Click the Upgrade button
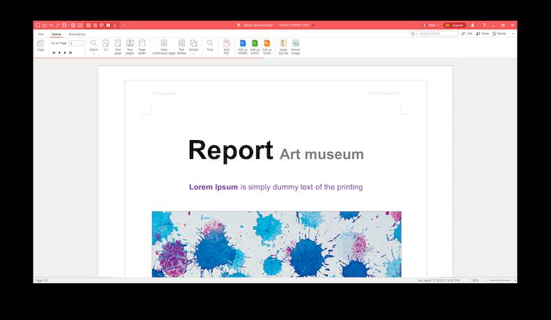Viewport: 551px width, 320px height. coord(455,25)
